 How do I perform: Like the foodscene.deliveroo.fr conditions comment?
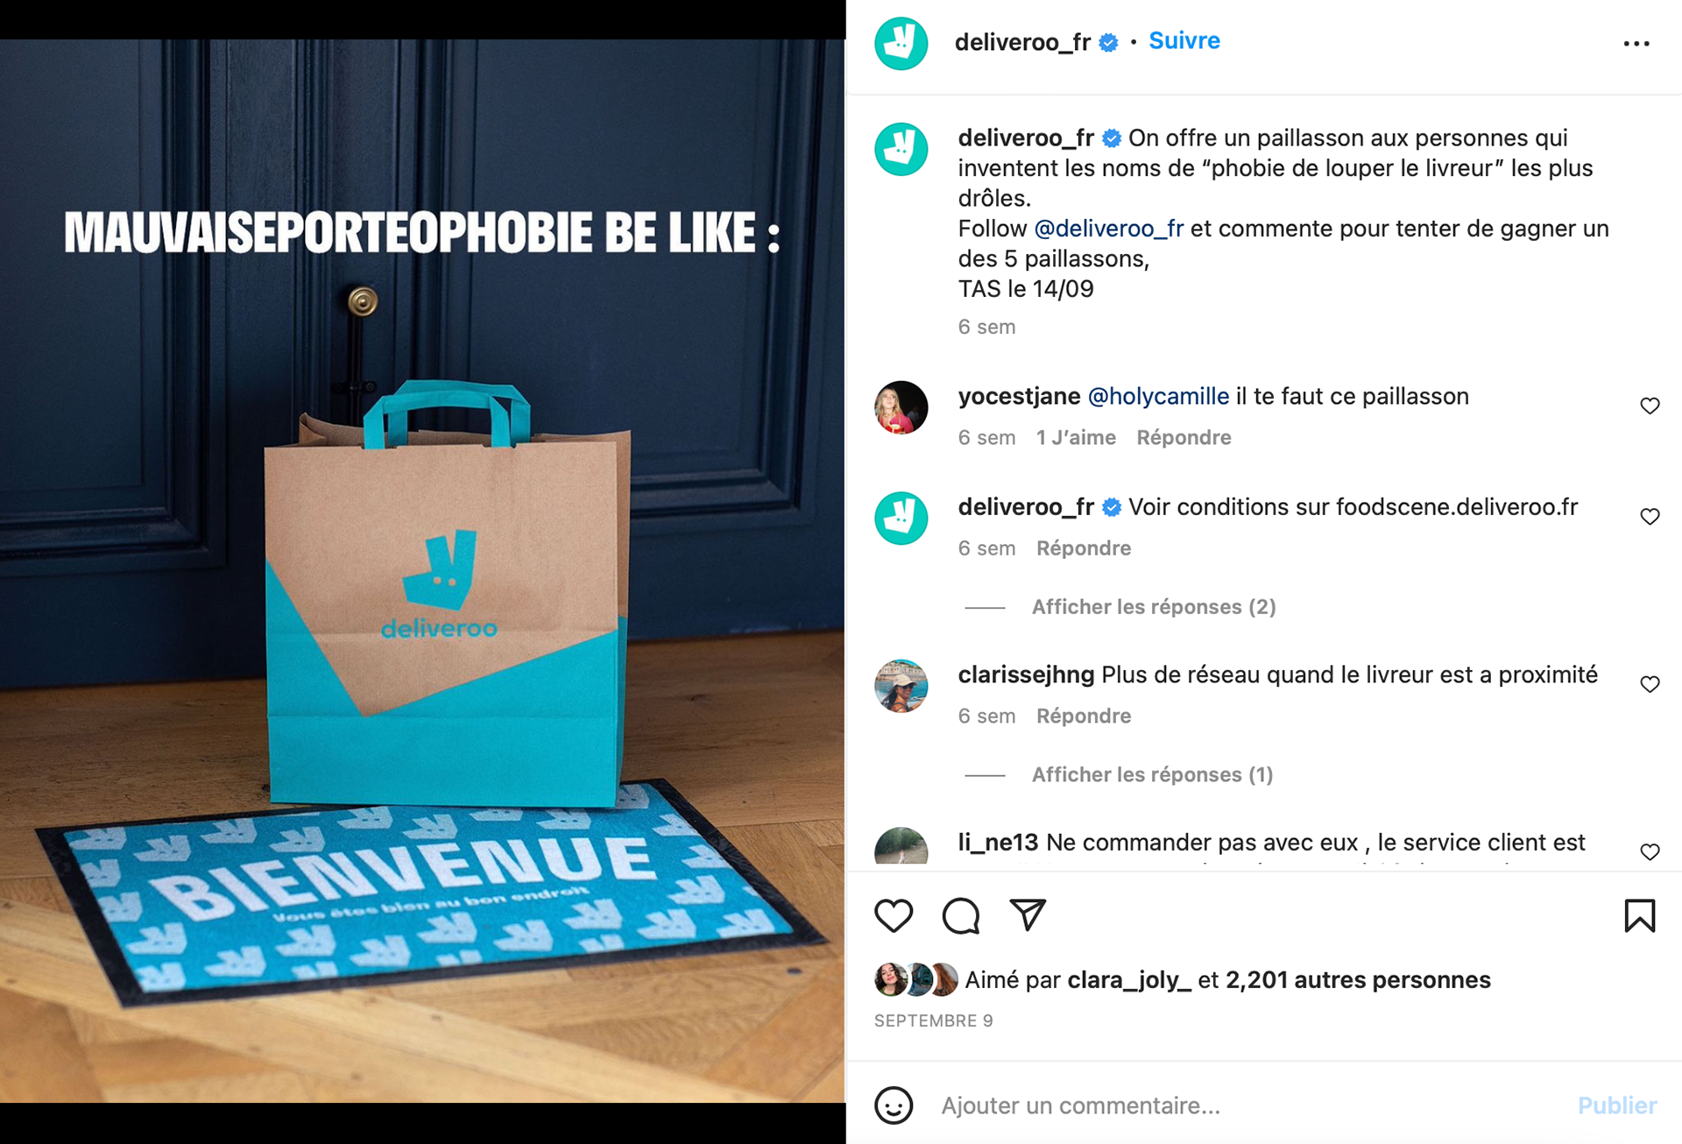click(x=1650, y=517)
